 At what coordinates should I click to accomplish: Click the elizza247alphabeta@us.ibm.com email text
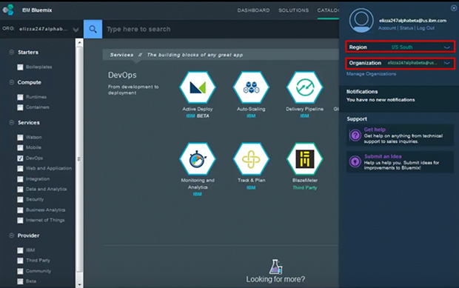click(413, 21)
